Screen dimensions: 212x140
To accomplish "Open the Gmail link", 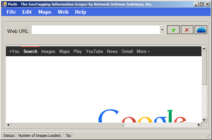I will 127,51.
